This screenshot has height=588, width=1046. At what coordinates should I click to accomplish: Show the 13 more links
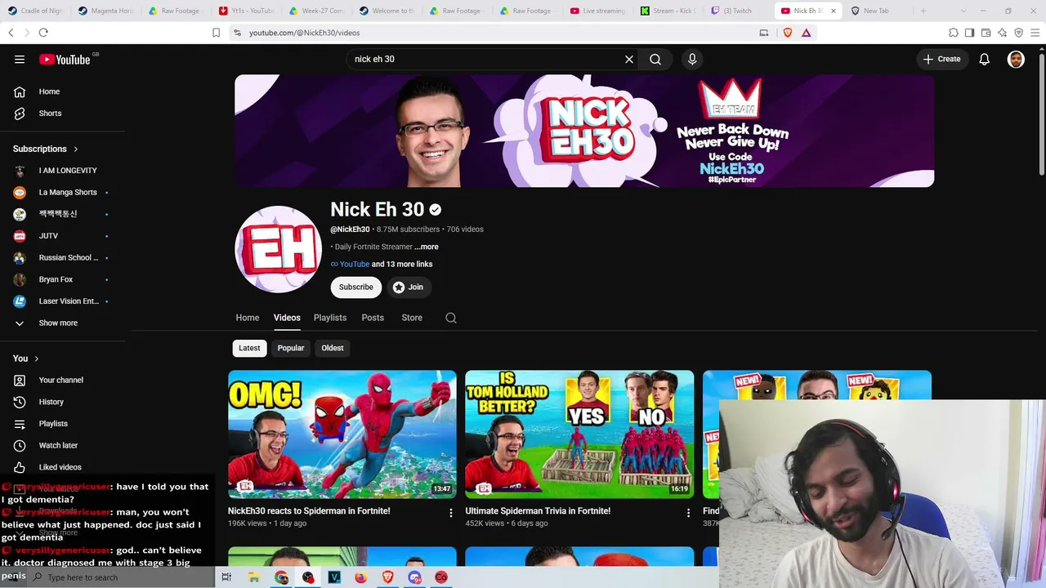[x=402, y=264]
